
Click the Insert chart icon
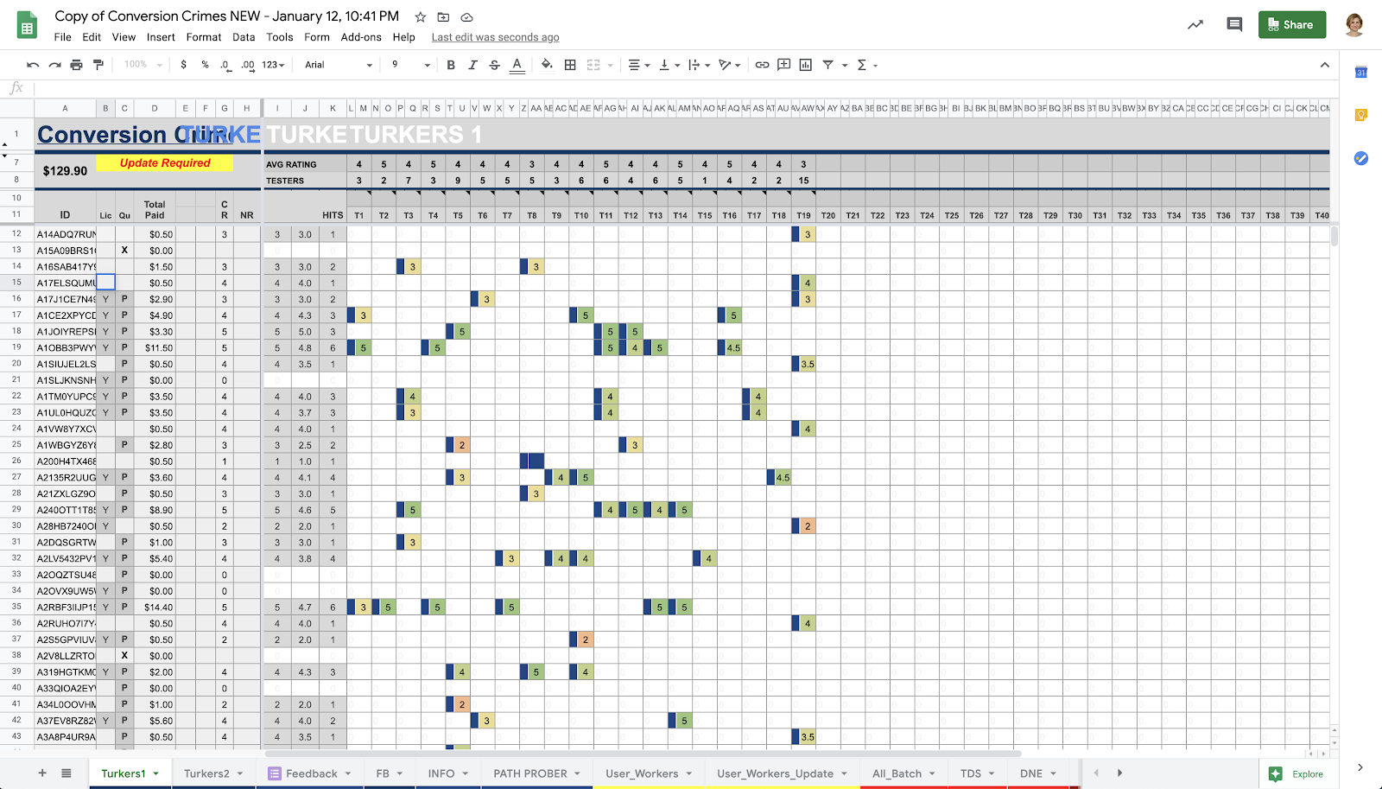tap(806, 65)
